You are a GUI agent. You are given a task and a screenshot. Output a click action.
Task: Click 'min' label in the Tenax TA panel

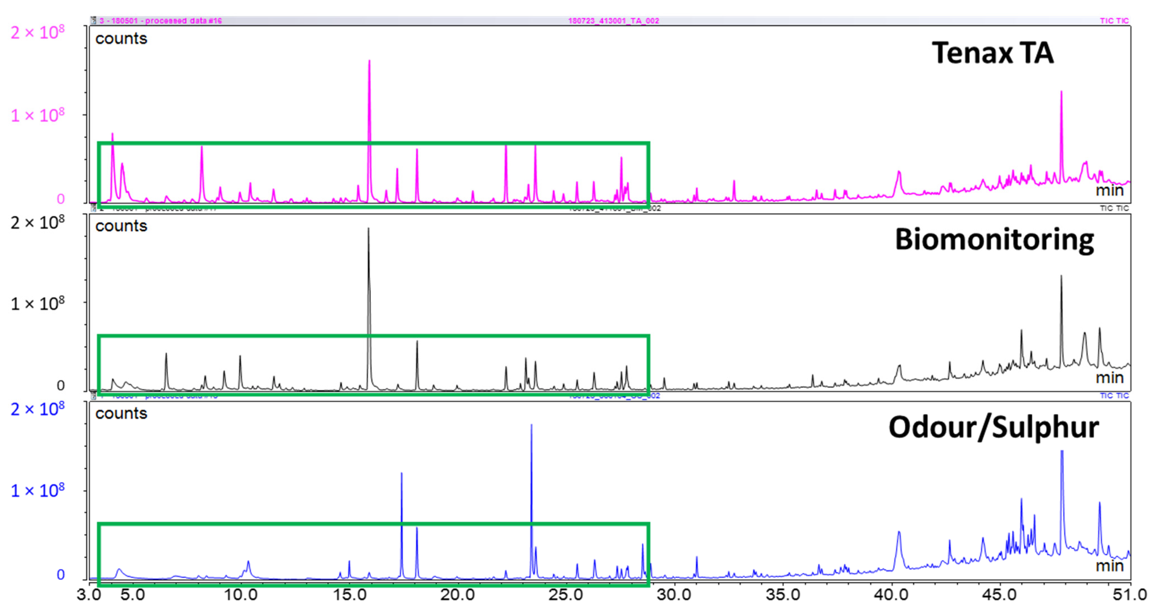(1110, 190)
